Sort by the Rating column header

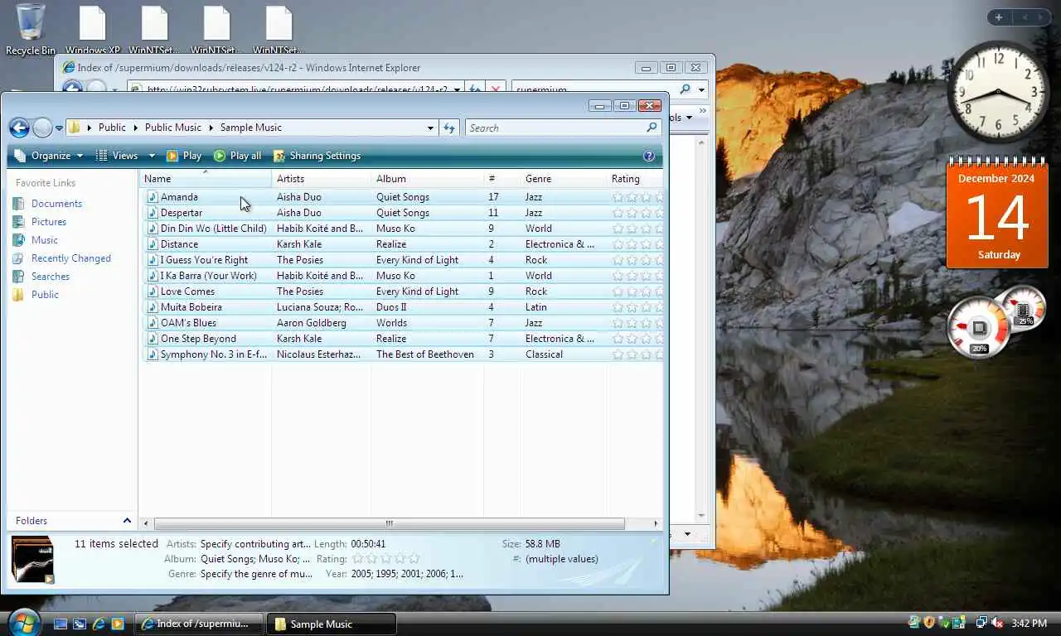pyautogui.click(x=635, y=179)
